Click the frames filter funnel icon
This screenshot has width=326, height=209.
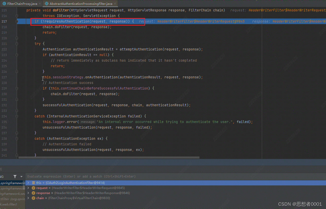pyautogui.click(x=15, y=177)
